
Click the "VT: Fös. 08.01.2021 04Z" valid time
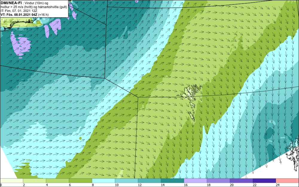click(19, 15)
